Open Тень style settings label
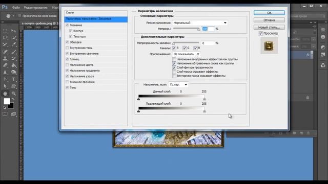328x184 pixels. coord(73,87)
